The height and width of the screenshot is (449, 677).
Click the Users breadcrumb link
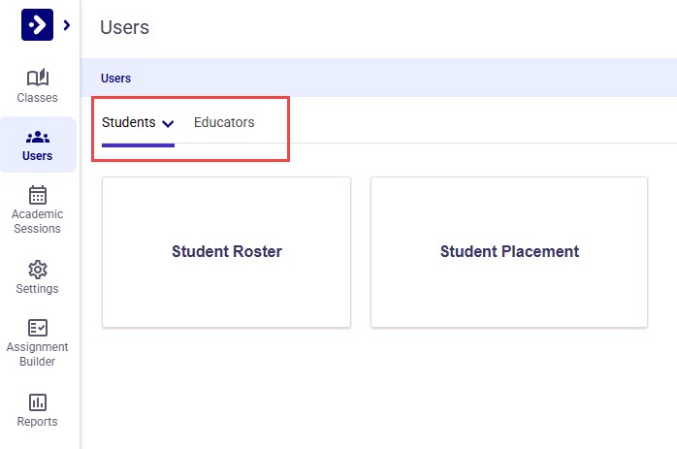115,79
